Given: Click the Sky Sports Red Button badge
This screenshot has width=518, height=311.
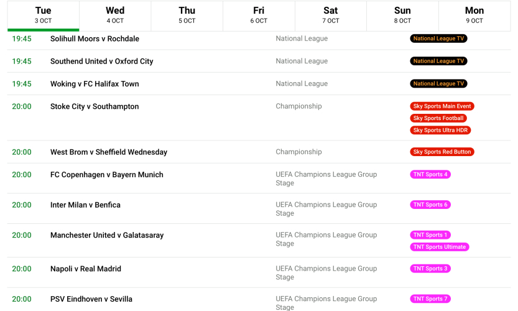Looking at the screenshot, I should pos(442,152).
